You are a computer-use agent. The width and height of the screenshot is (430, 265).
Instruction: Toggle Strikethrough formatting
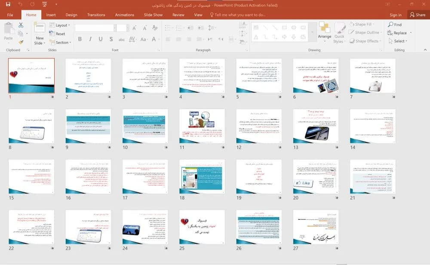[x=122, y=40]
